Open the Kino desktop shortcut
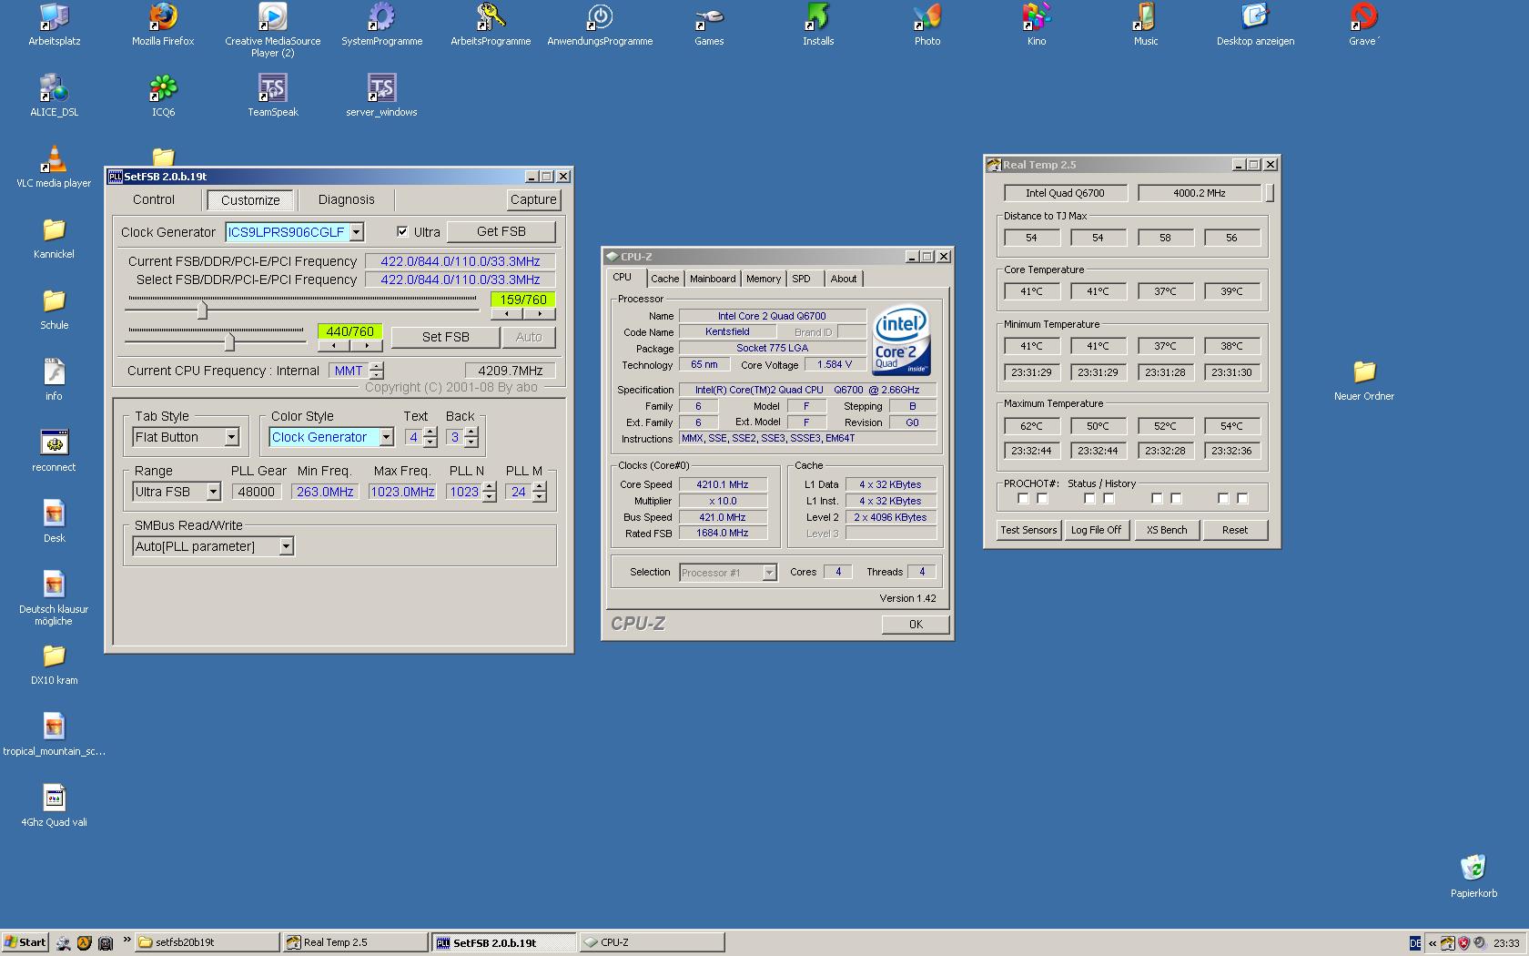 tap(1037, 24)
